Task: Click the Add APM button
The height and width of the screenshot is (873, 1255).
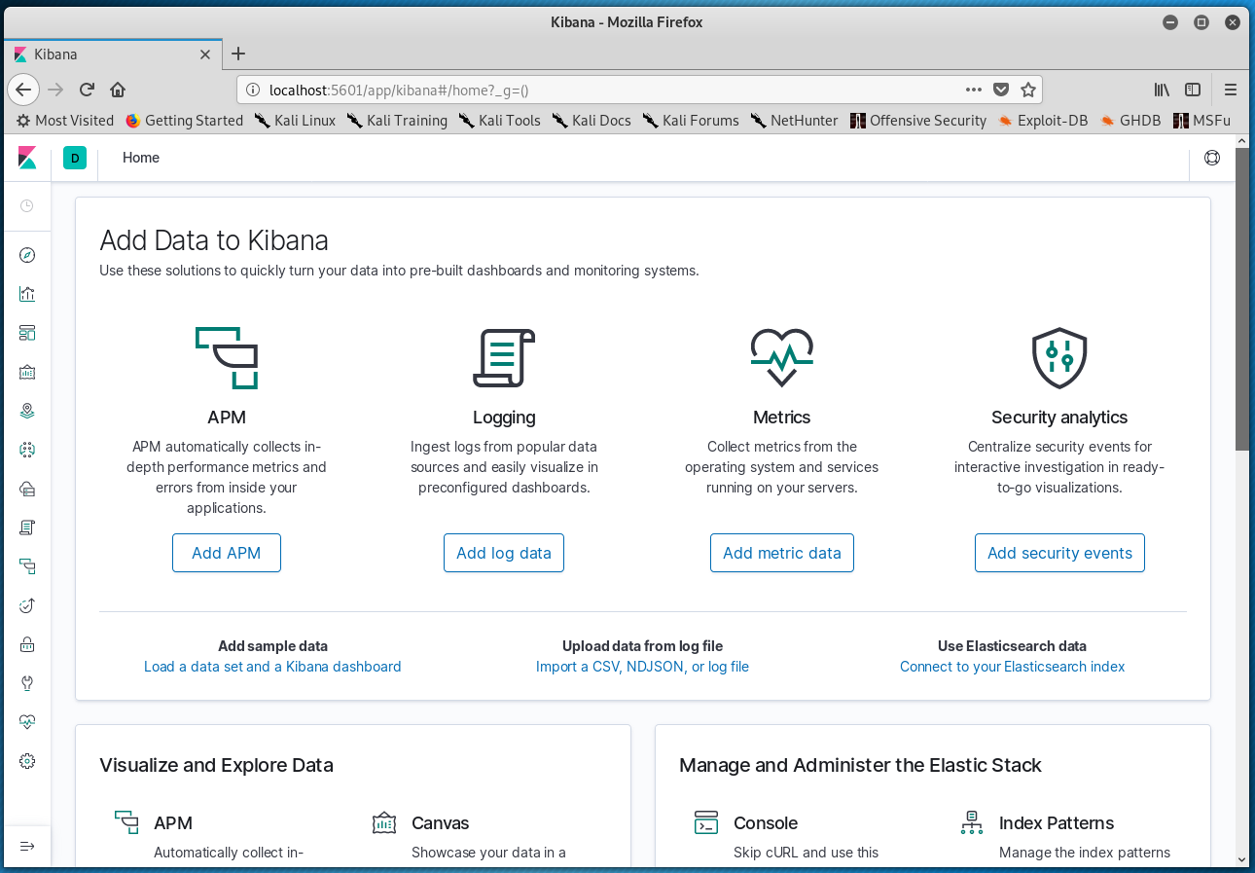Action: (x=227, y=553)
